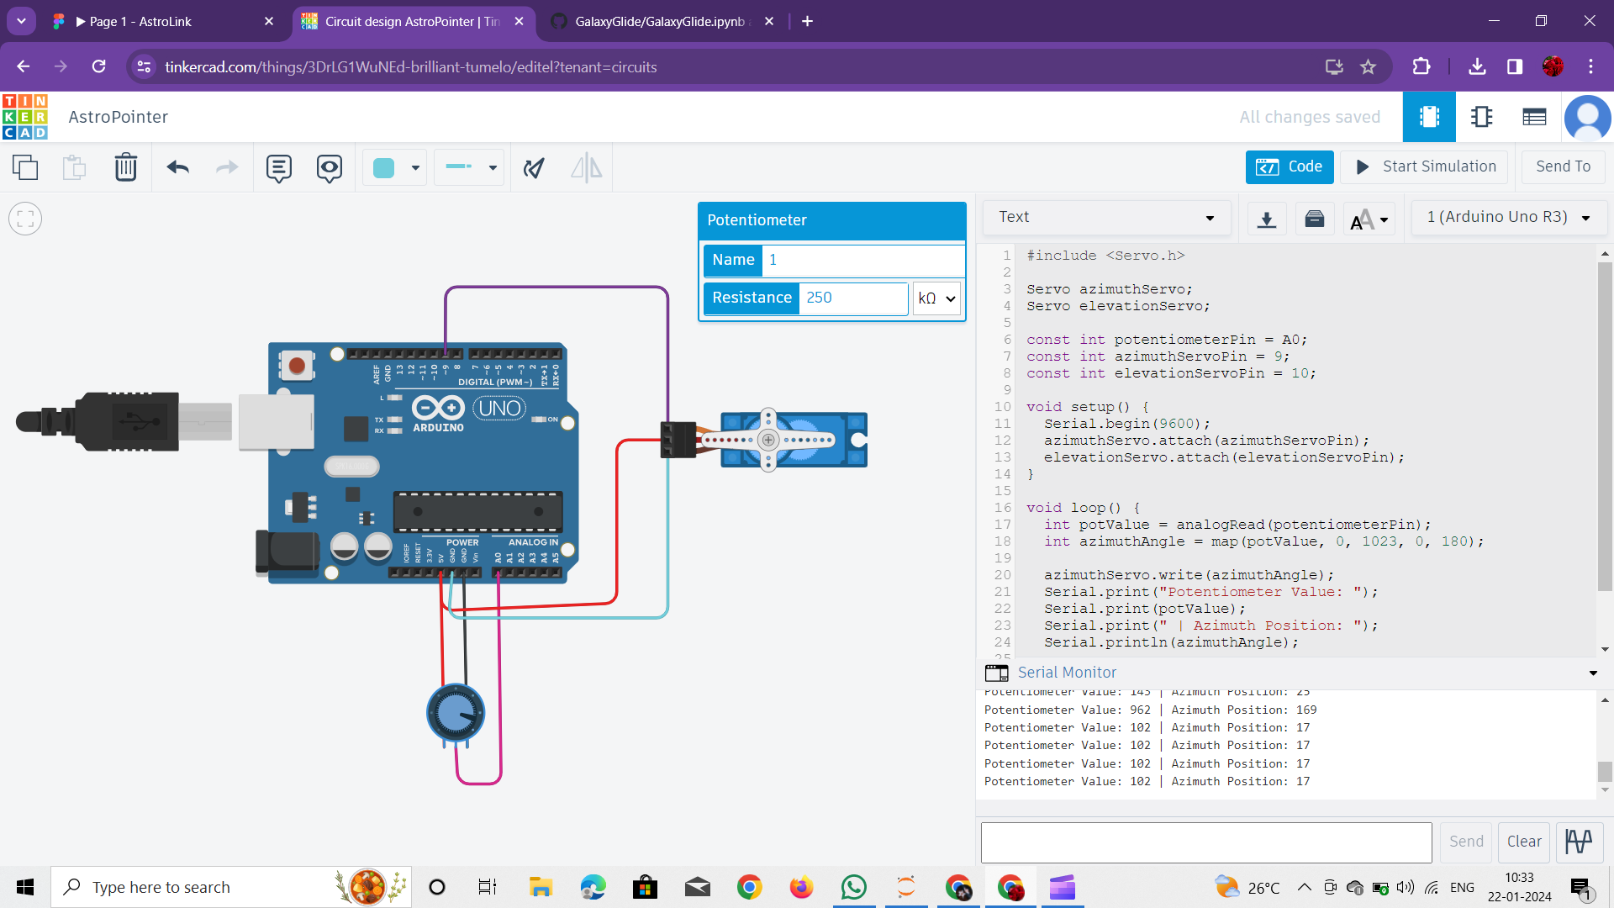Open the libraries icon in code panel
The width and height of the screenshot is (1614, 908).
click(1314, 219)
